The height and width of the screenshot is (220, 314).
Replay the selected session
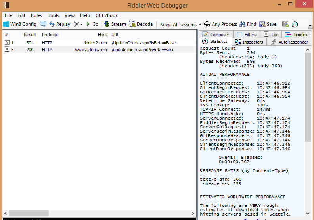60,24
